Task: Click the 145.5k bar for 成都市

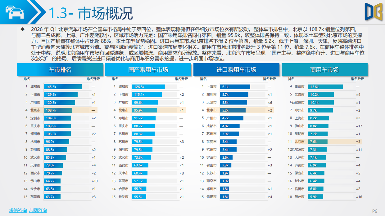Action: [63, 87]
